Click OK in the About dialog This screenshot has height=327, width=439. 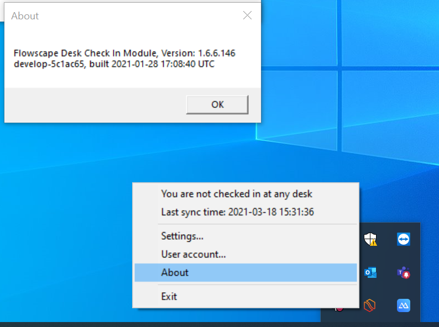tap(217, 104)
